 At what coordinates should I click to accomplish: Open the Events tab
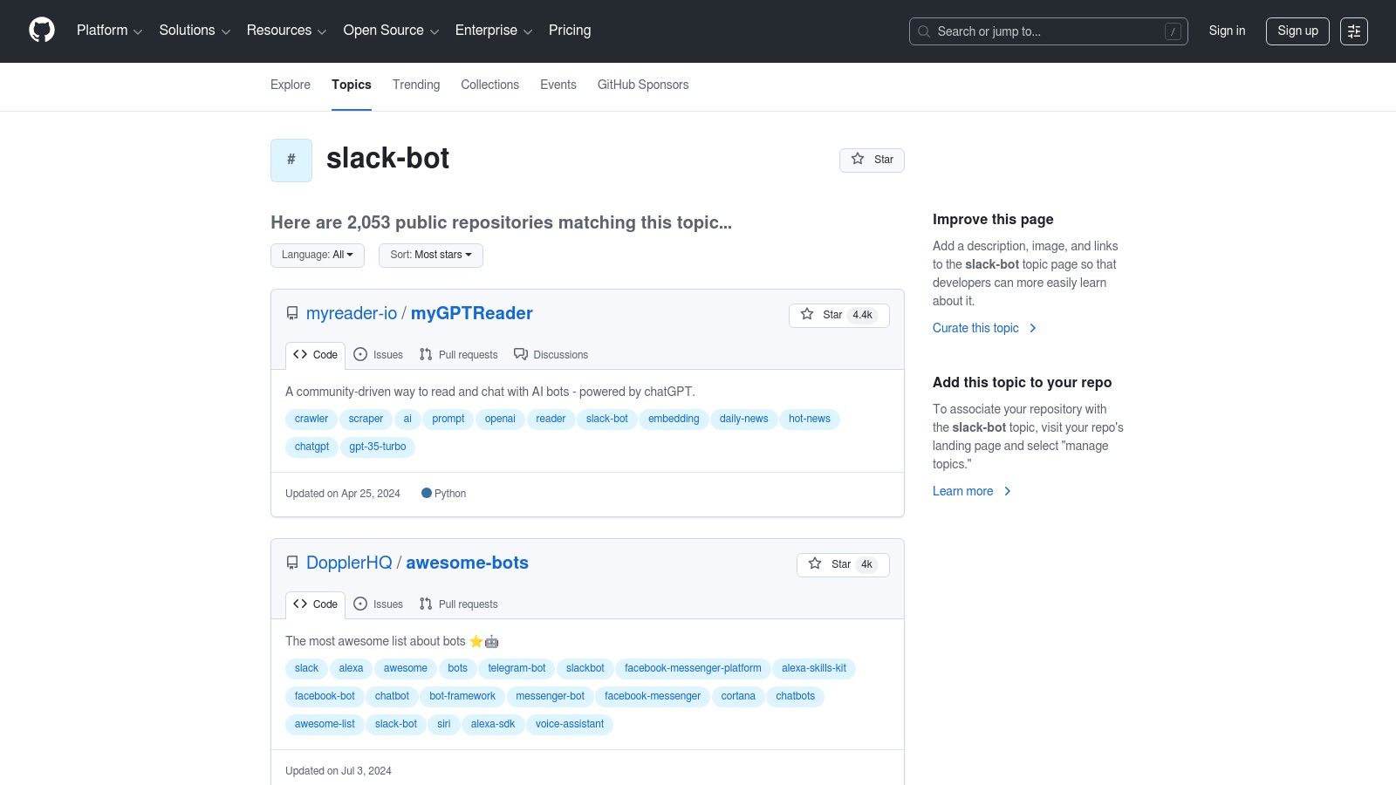point(558,85)
